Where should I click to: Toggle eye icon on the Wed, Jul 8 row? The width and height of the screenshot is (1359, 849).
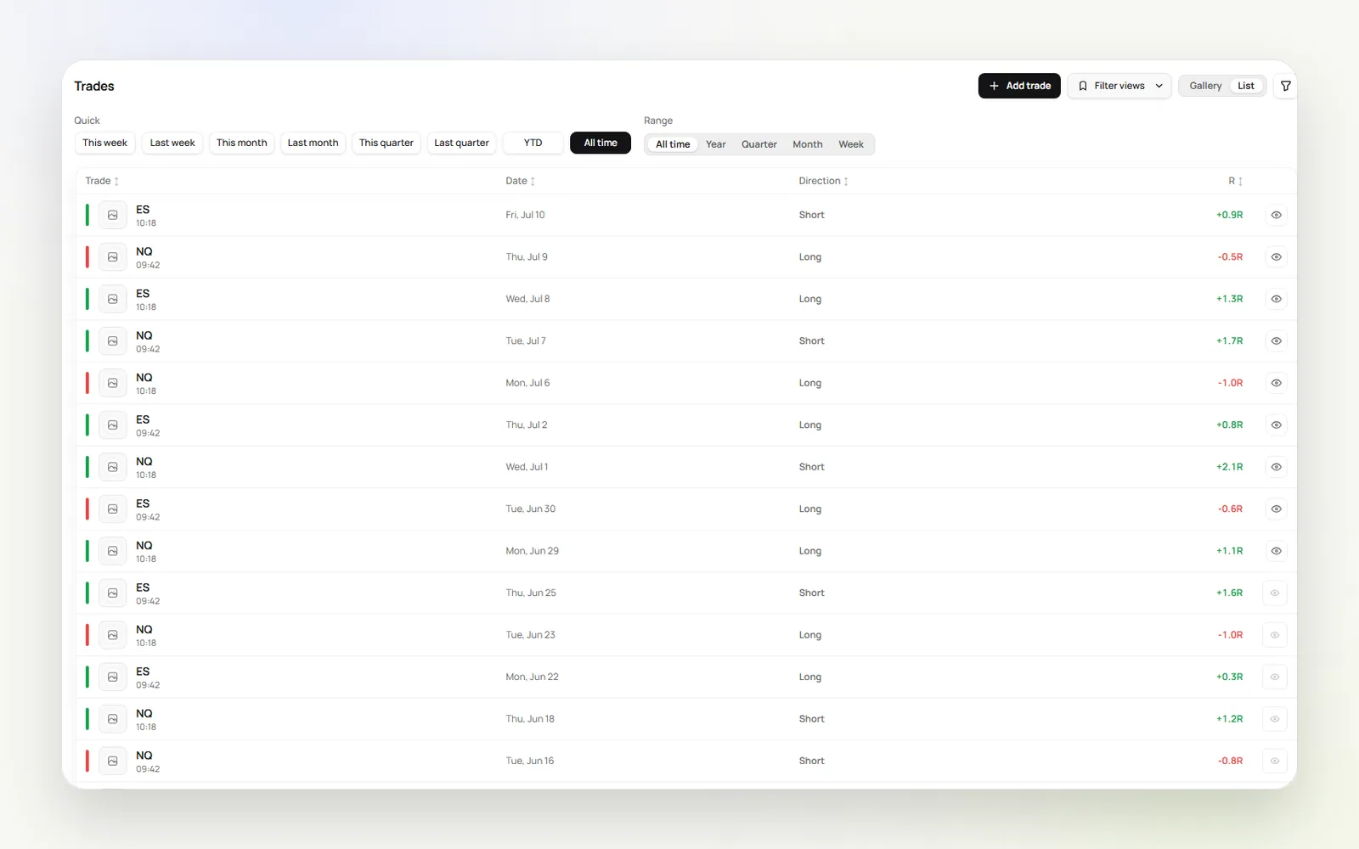1276,299
